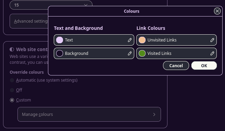Click the Link Colours heading

coord(151,28)
